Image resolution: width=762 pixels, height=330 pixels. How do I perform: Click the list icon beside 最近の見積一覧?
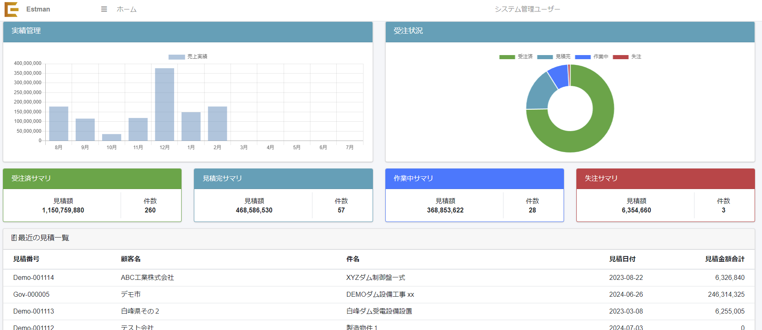click(x=14, y=238)
